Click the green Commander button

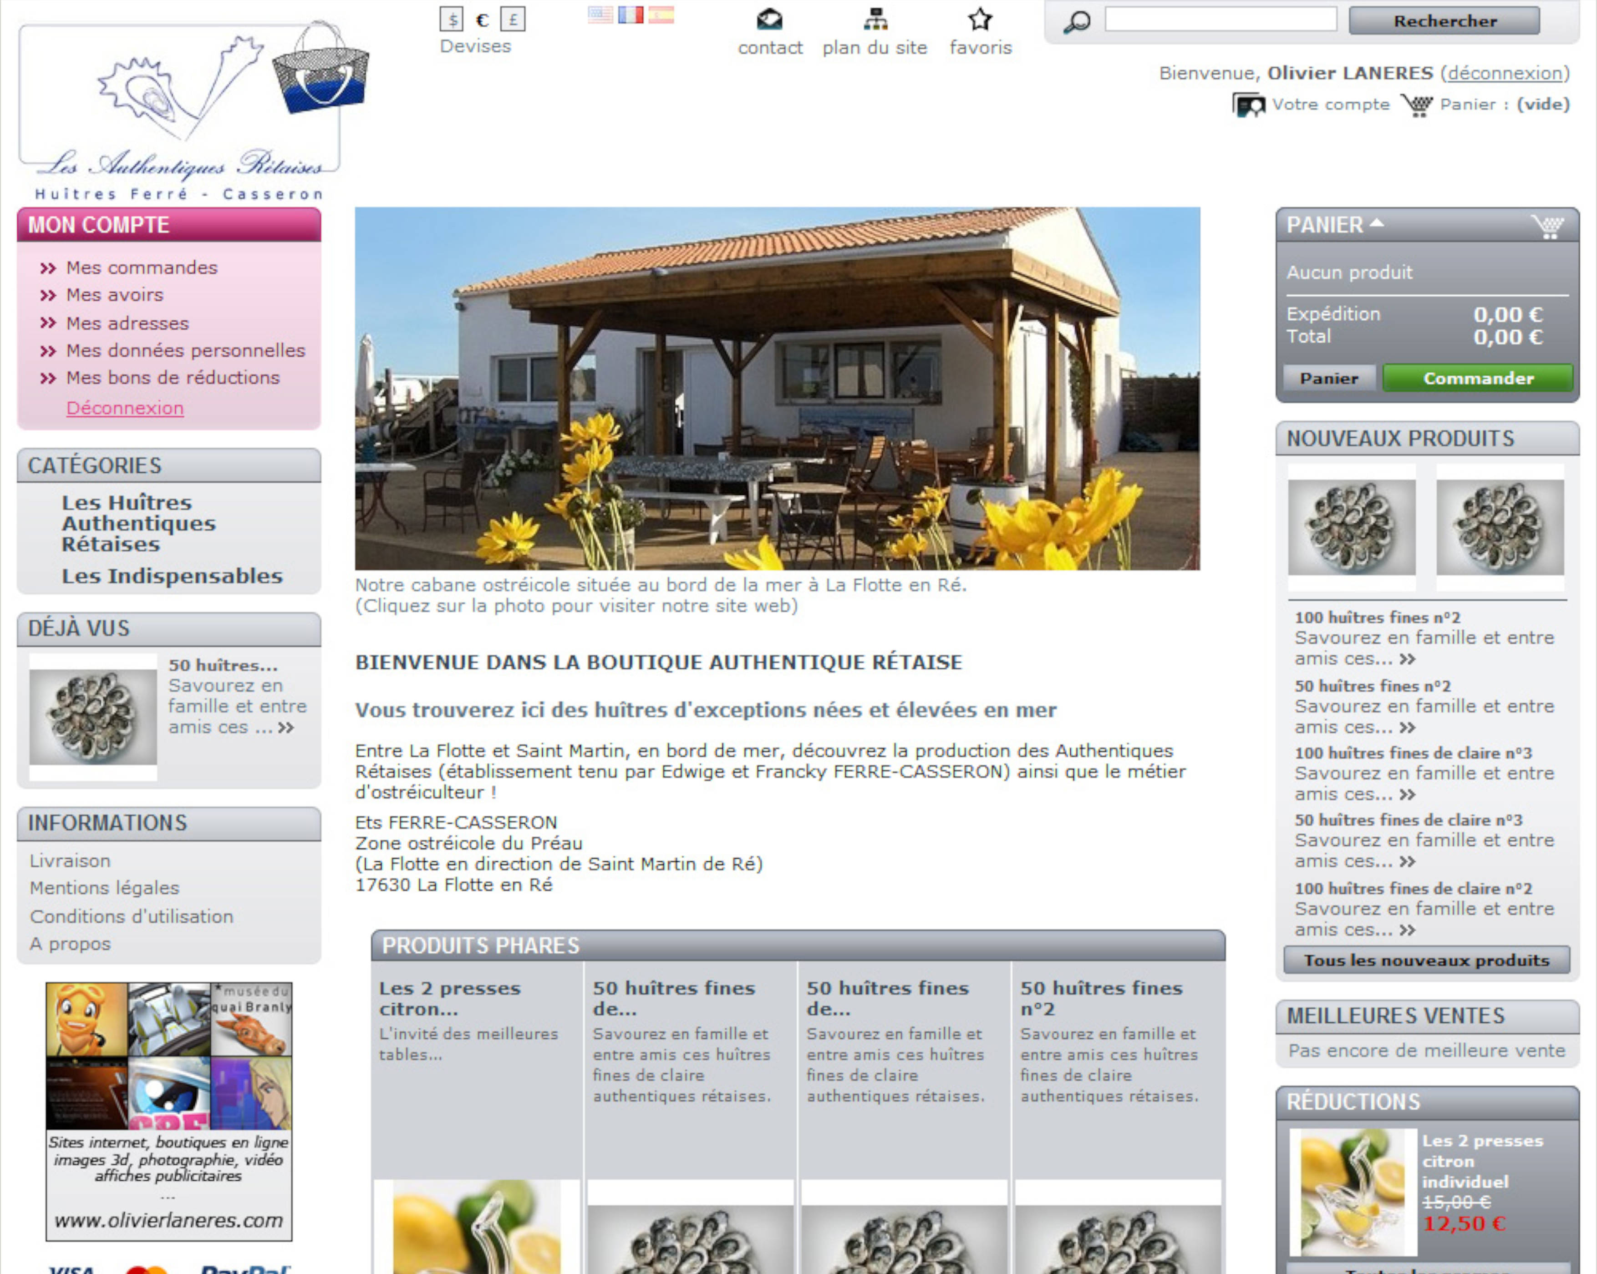pos(1478,378)
